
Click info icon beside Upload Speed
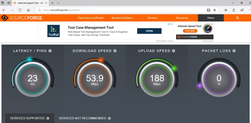coord(173,51)
